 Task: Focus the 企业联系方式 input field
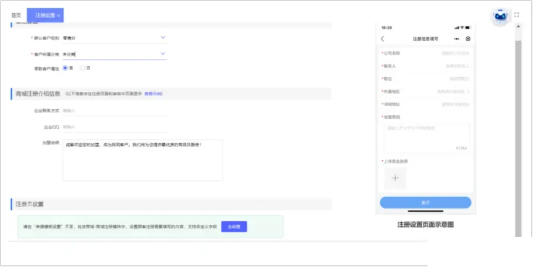pyautogui.click(x=115, y=111)
